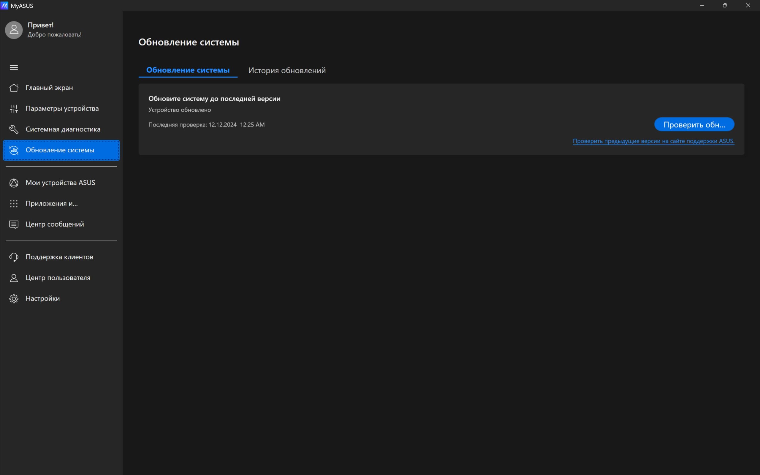This screenshot has height=475, width=760.
Task: Click the user avatar picture
Action: (x=14, y=30)
